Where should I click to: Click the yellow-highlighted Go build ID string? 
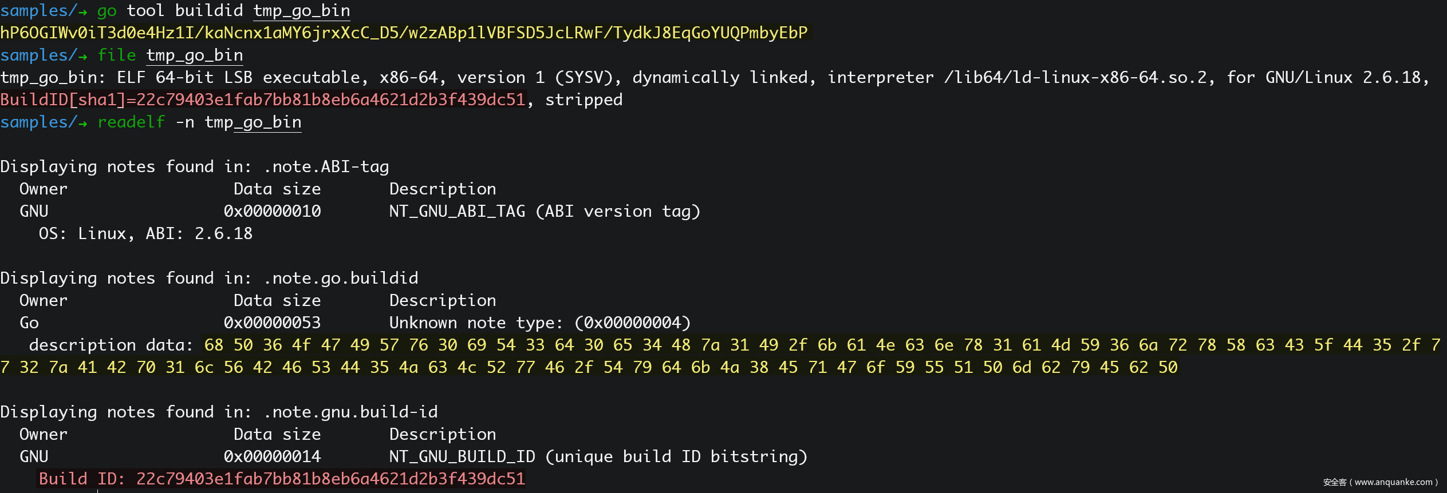tap(404, 33)
